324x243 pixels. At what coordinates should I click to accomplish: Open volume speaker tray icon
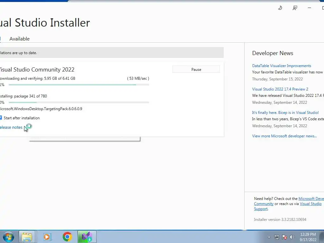coord(292,237)
